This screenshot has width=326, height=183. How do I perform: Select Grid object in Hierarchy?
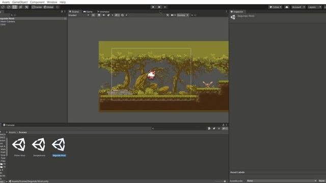coord(3,24)
